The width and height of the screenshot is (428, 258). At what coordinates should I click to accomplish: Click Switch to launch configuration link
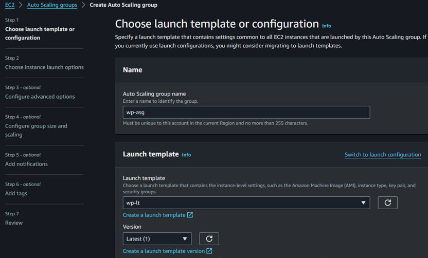point(382,155)
